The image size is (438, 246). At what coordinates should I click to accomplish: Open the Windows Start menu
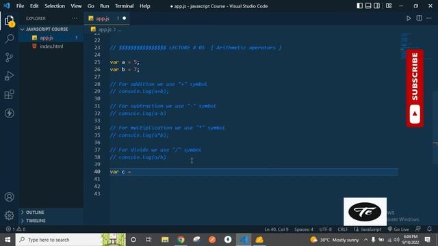(8, 240)
